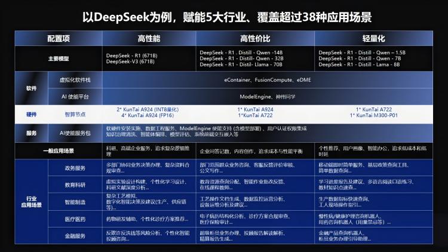Viewport: 448px width, 252px height.
Task: Click the 一般应用场景 row label
Action: point(59,151)
